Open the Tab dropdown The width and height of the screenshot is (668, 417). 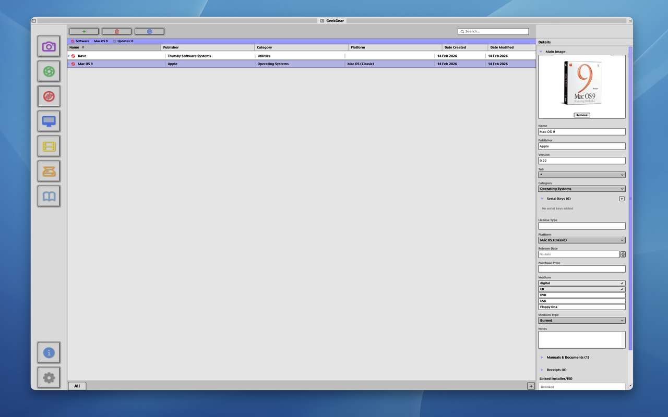582,175
